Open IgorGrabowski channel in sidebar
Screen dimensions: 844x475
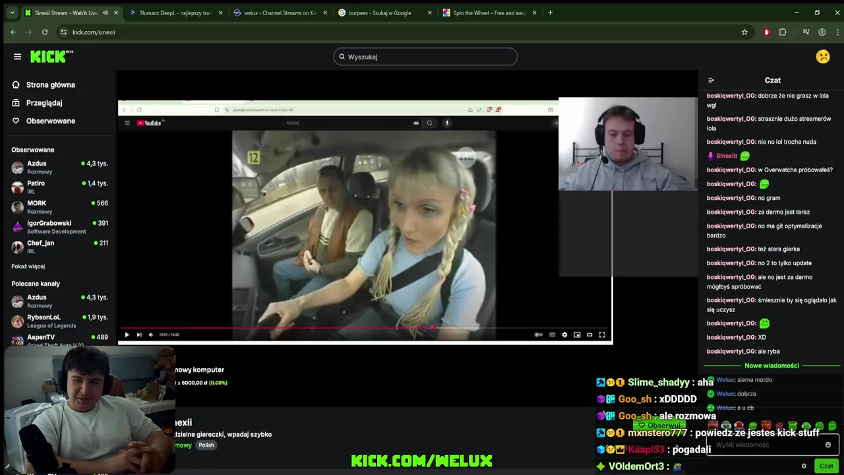[x=59, y=227]
